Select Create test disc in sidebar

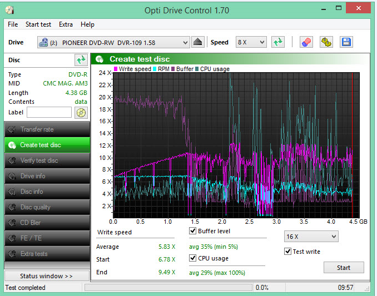click(x=47, y=145)
